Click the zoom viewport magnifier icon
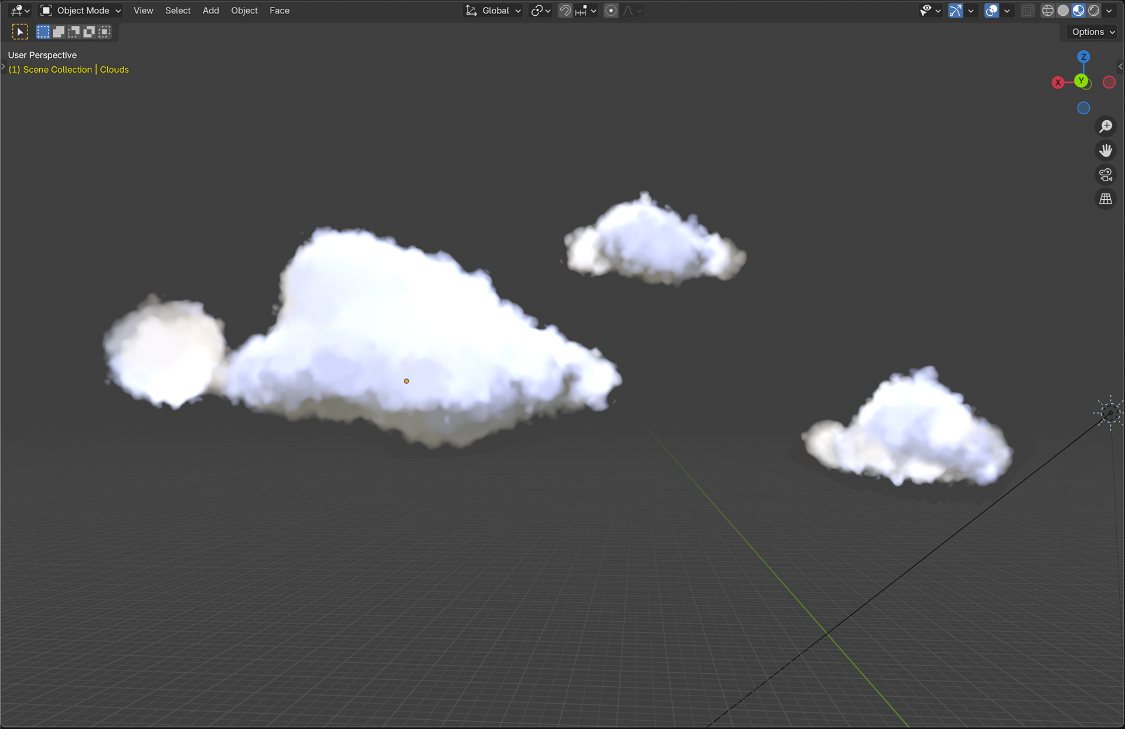This screenshot has height=729, width=1125. coord(1106,127)
